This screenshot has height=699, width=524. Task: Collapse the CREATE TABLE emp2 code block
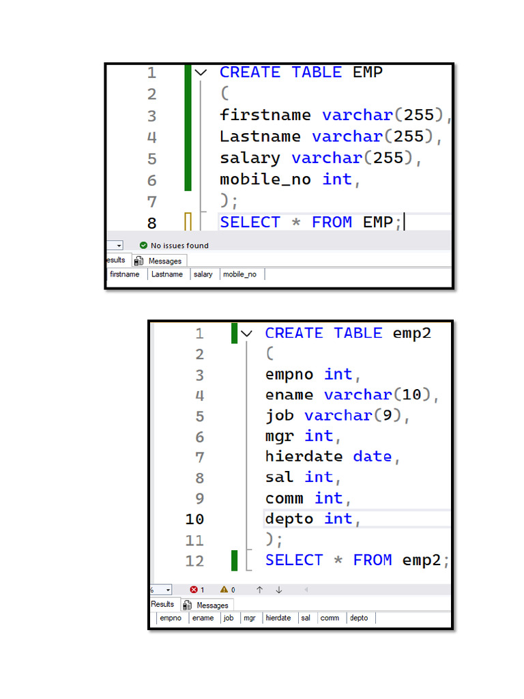coord(246,333)
